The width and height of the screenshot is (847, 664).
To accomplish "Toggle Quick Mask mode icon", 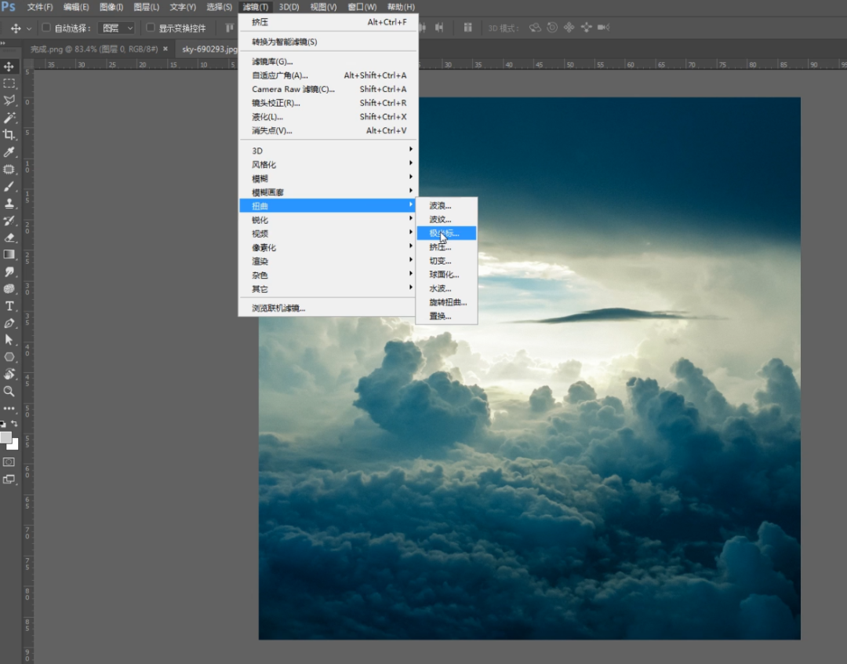I will point(9,462).
